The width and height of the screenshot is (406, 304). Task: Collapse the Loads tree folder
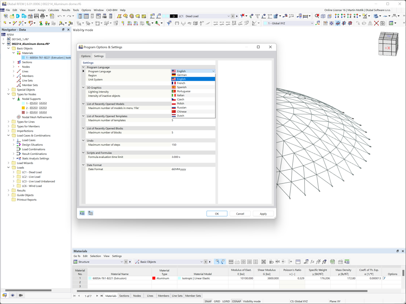(9, 167)
